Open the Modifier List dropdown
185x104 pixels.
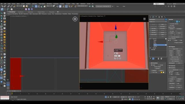pyautogui.click(x=158, y=22)
